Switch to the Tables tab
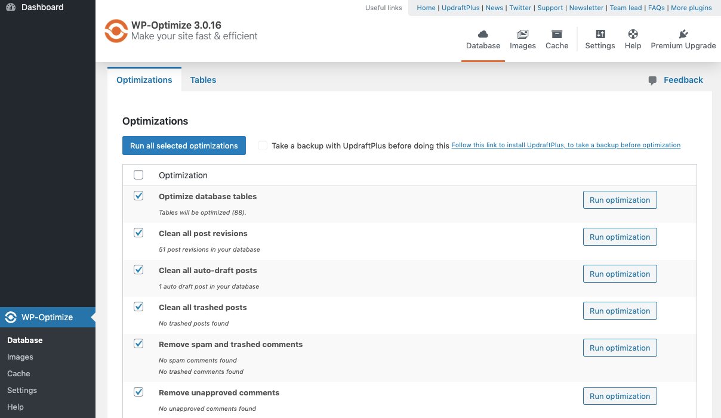 tap(203, 79)
